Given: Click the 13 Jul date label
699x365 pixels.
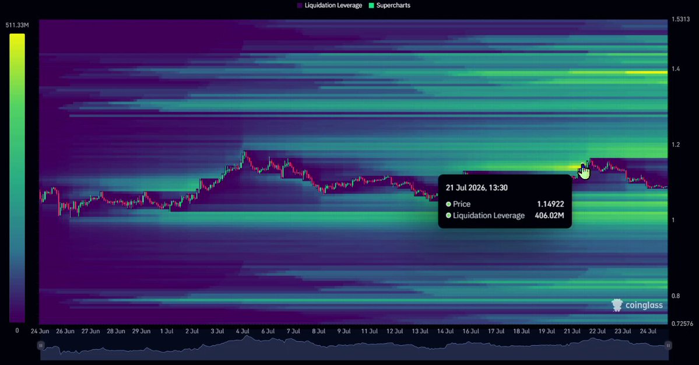Looking at the screenshot, I should click(x=420, y=331).
